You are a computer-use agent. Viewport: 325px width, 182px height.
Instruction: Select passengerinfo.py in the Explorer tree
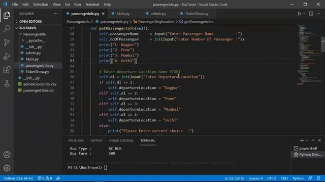tap(39, 65)
